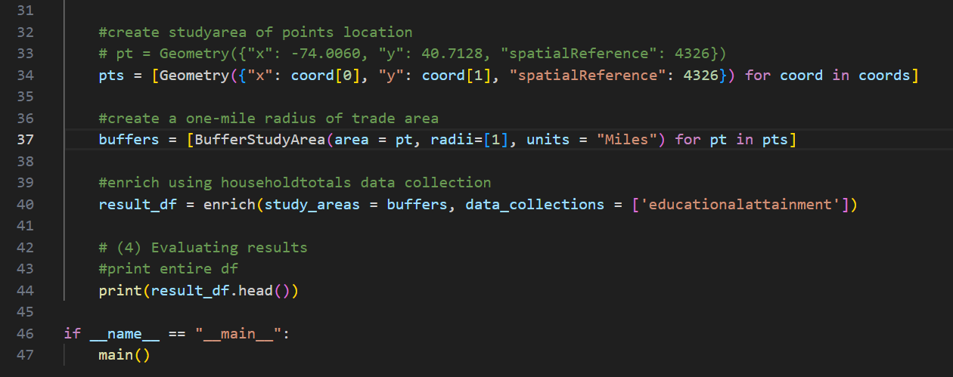Click line number 45 in the gutter

pyautogui.click(x=26, y=312)
